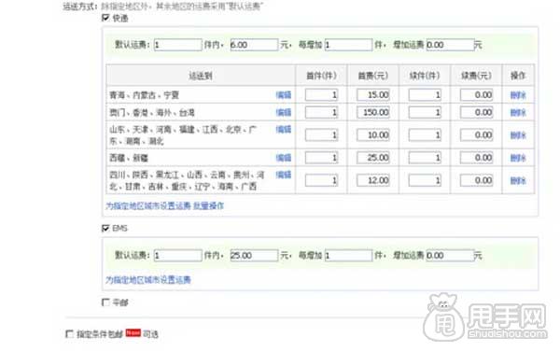Click the EMS default fee 25.00 field
This screenshot has height=352, width=560.
coord(254,256)
